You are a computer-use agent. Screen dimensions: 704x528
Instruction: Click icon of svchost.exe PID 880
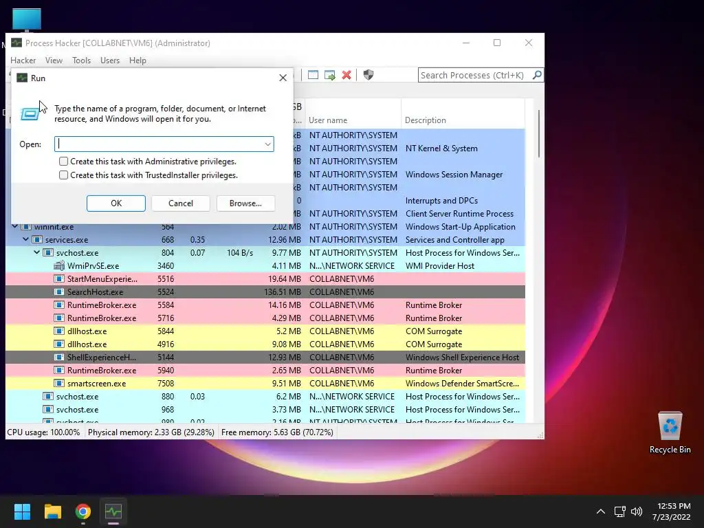click(48, 397)
